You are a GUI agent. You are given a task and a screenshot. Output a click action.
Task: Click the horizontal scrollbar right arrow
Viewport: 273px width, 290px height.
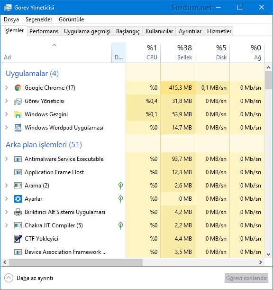tap(261, 262)
